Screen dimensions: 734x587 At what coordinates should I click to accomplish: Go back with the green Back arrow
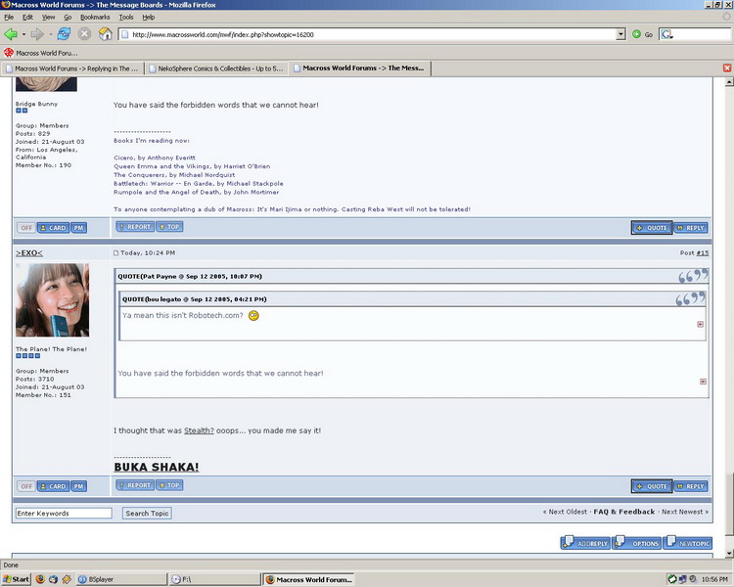click(x=11, y=34)
